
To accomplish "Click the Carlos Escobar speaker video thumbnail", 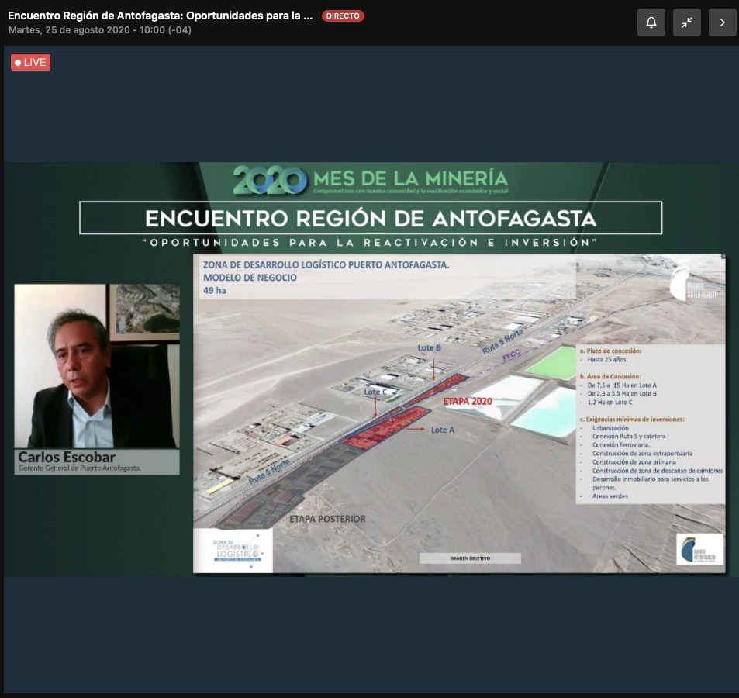I will pos(97,365).
